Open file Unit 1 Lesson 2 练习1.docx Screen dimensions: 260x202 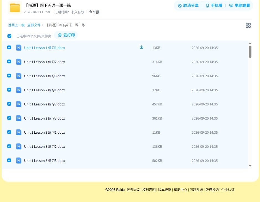click(45, 90)
